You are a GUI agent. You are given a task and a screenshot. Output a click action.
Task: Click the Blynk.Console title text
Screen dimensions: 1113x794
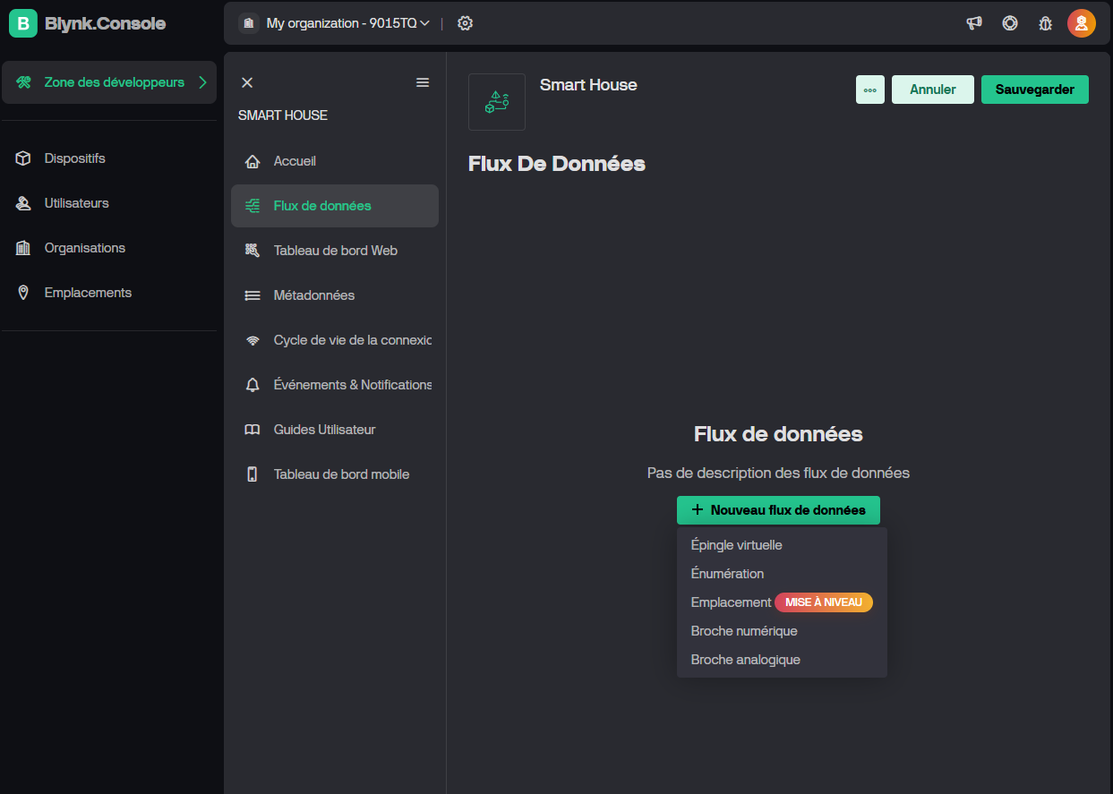105,23
